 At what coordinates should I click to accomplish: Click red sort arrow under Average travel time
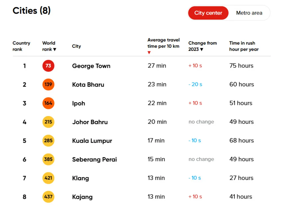[149, 53]
